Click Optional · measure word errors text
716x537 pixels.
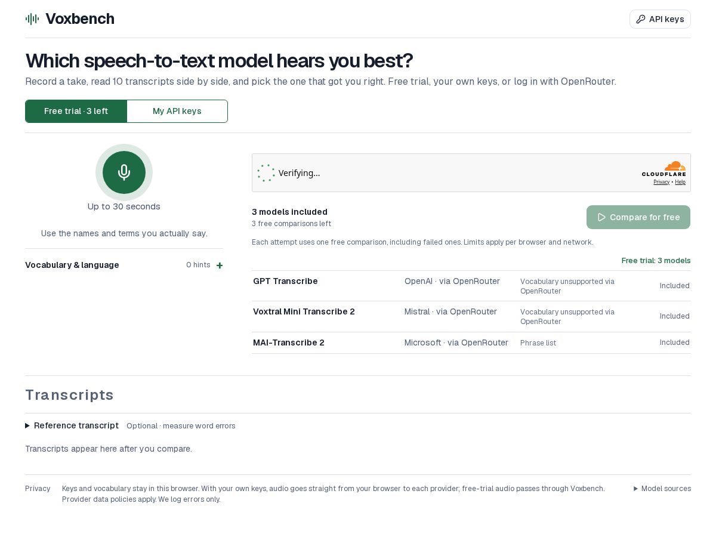(181, 426)
